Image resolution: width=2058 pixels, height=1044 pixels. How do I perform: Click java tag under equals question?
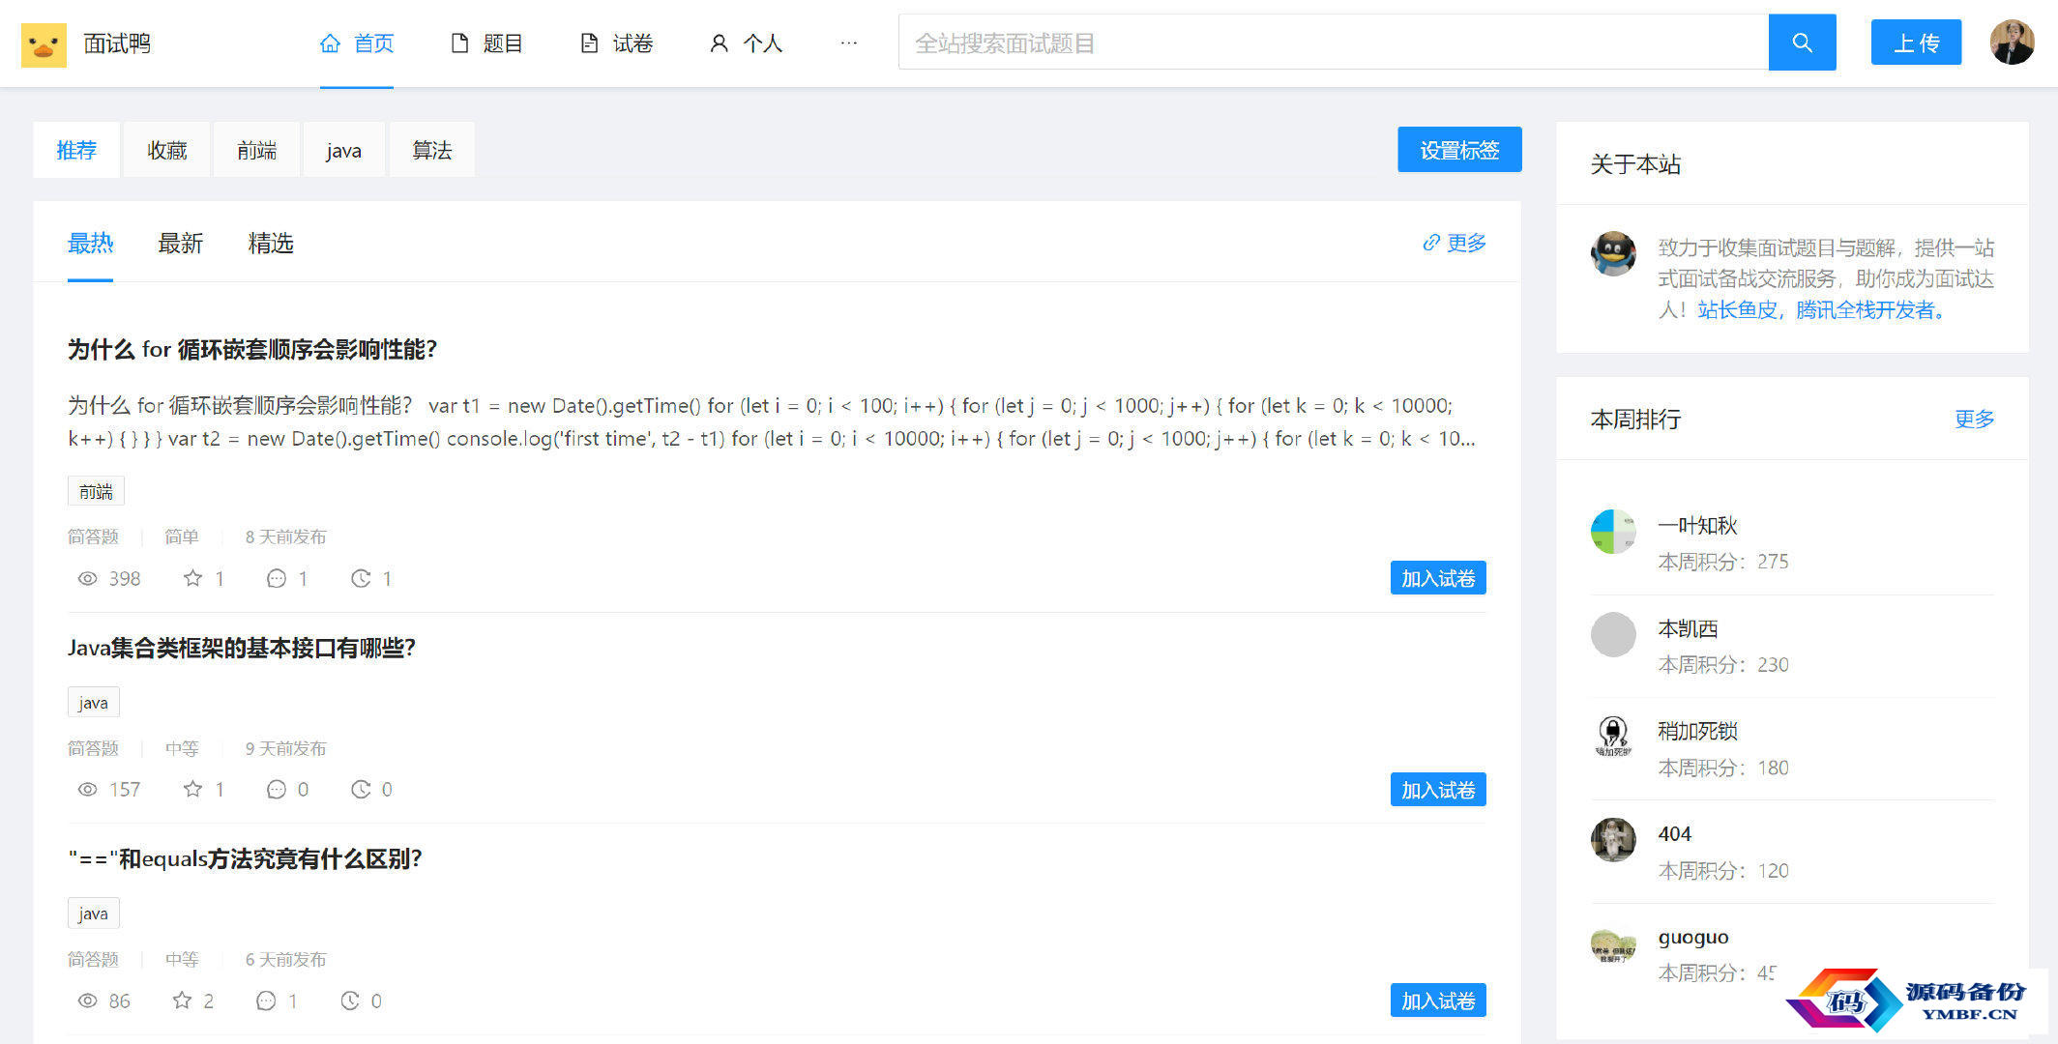tap(93, 913)
